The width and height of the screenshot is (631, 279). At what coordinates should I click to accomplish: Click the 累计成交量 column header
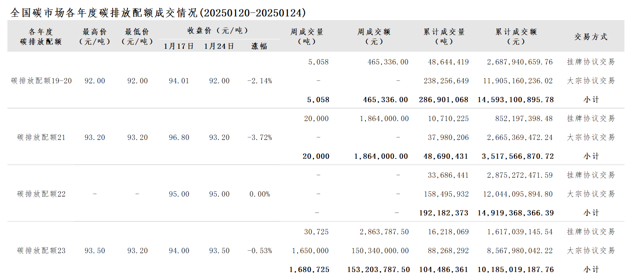444,37
